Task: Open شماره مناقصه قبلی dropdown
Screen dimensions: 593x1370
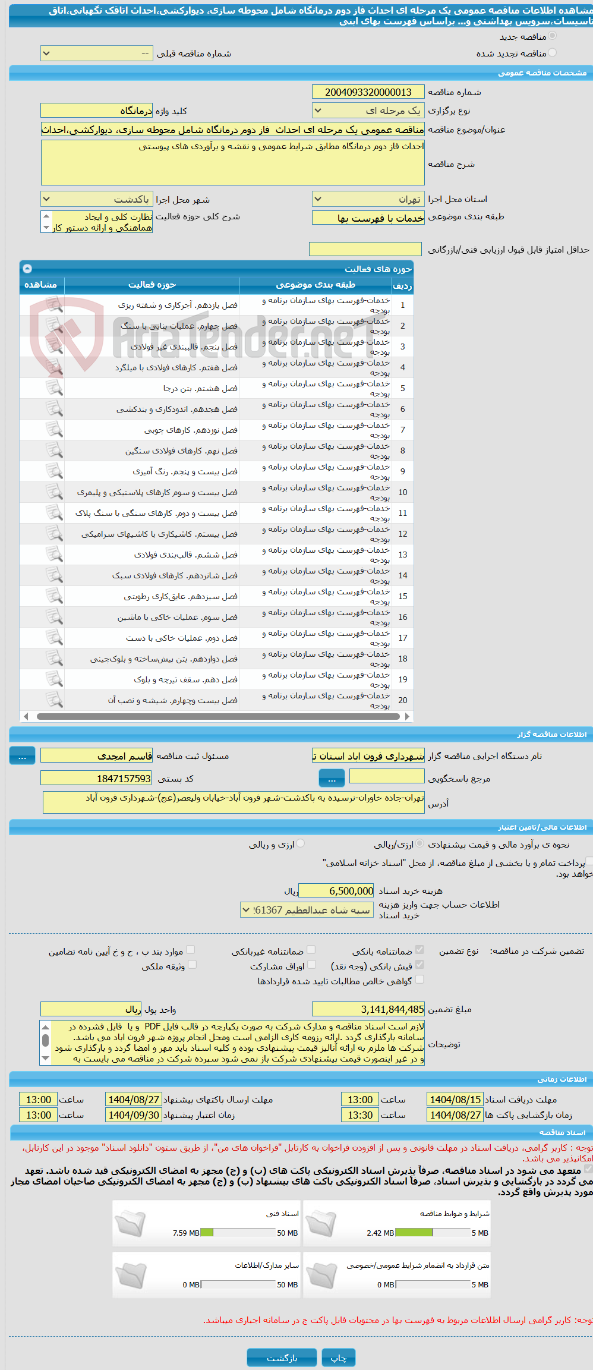Action: (97, 53)
